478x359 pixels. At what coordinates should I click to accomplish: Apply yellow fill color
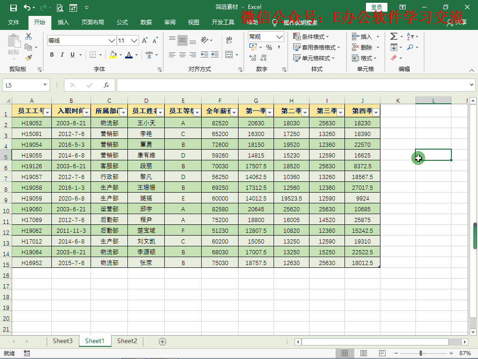(113, 55)
